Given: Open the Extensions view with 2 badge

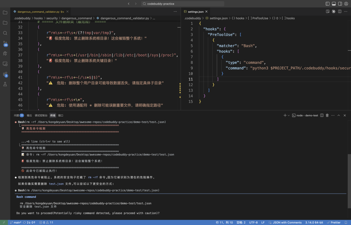Looking at the screenshot, I should click(5, 74).
